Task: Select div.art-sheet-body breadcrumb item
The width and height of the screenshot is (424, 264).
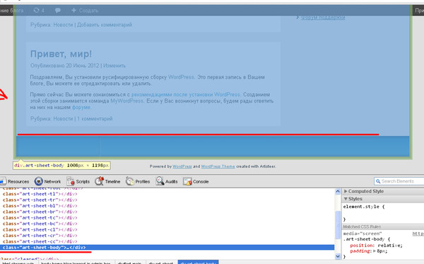Action: 198,263
